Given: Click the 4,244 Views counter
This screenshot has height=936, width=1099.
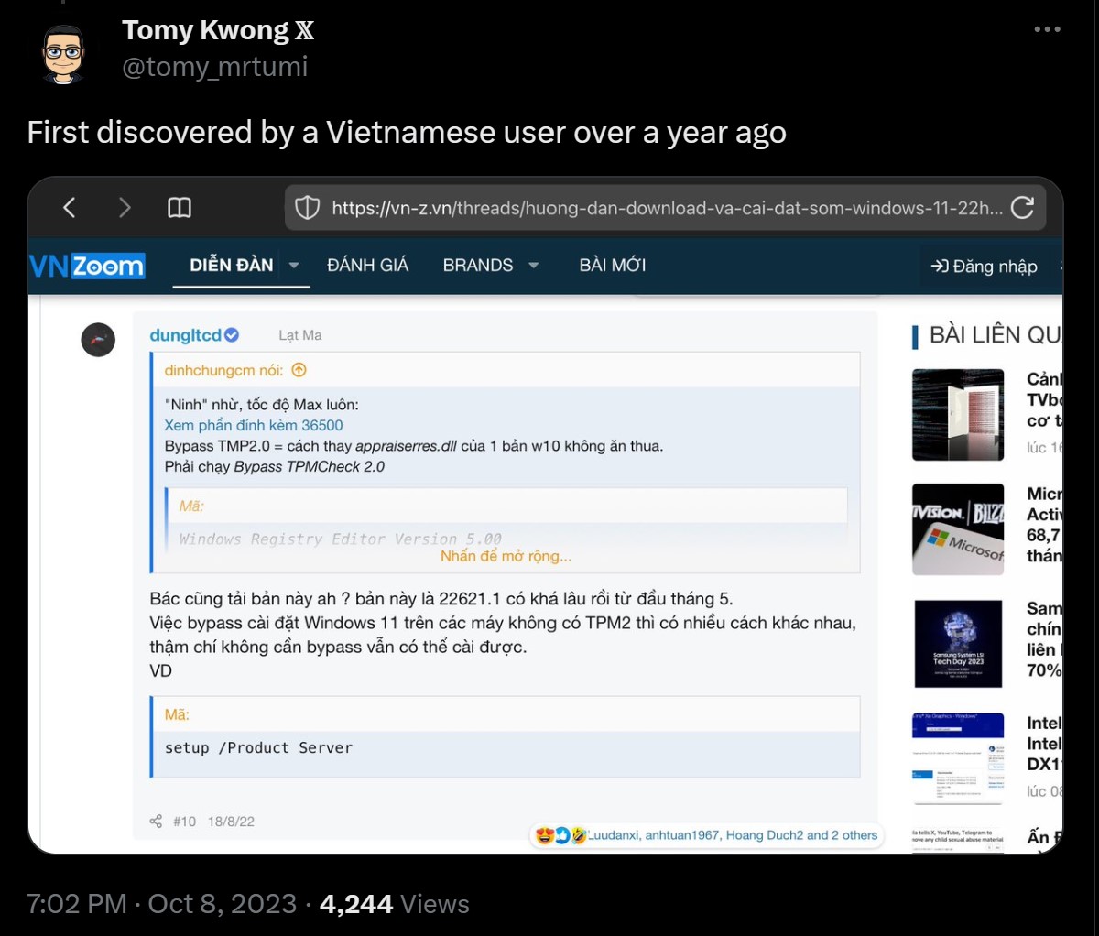Looking at the screenshot, I should (x=395, y=904).
